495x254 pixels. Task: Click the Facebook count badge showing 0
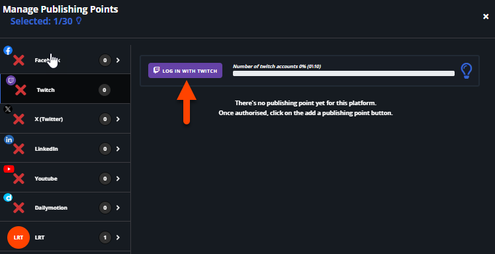point(105,60)
